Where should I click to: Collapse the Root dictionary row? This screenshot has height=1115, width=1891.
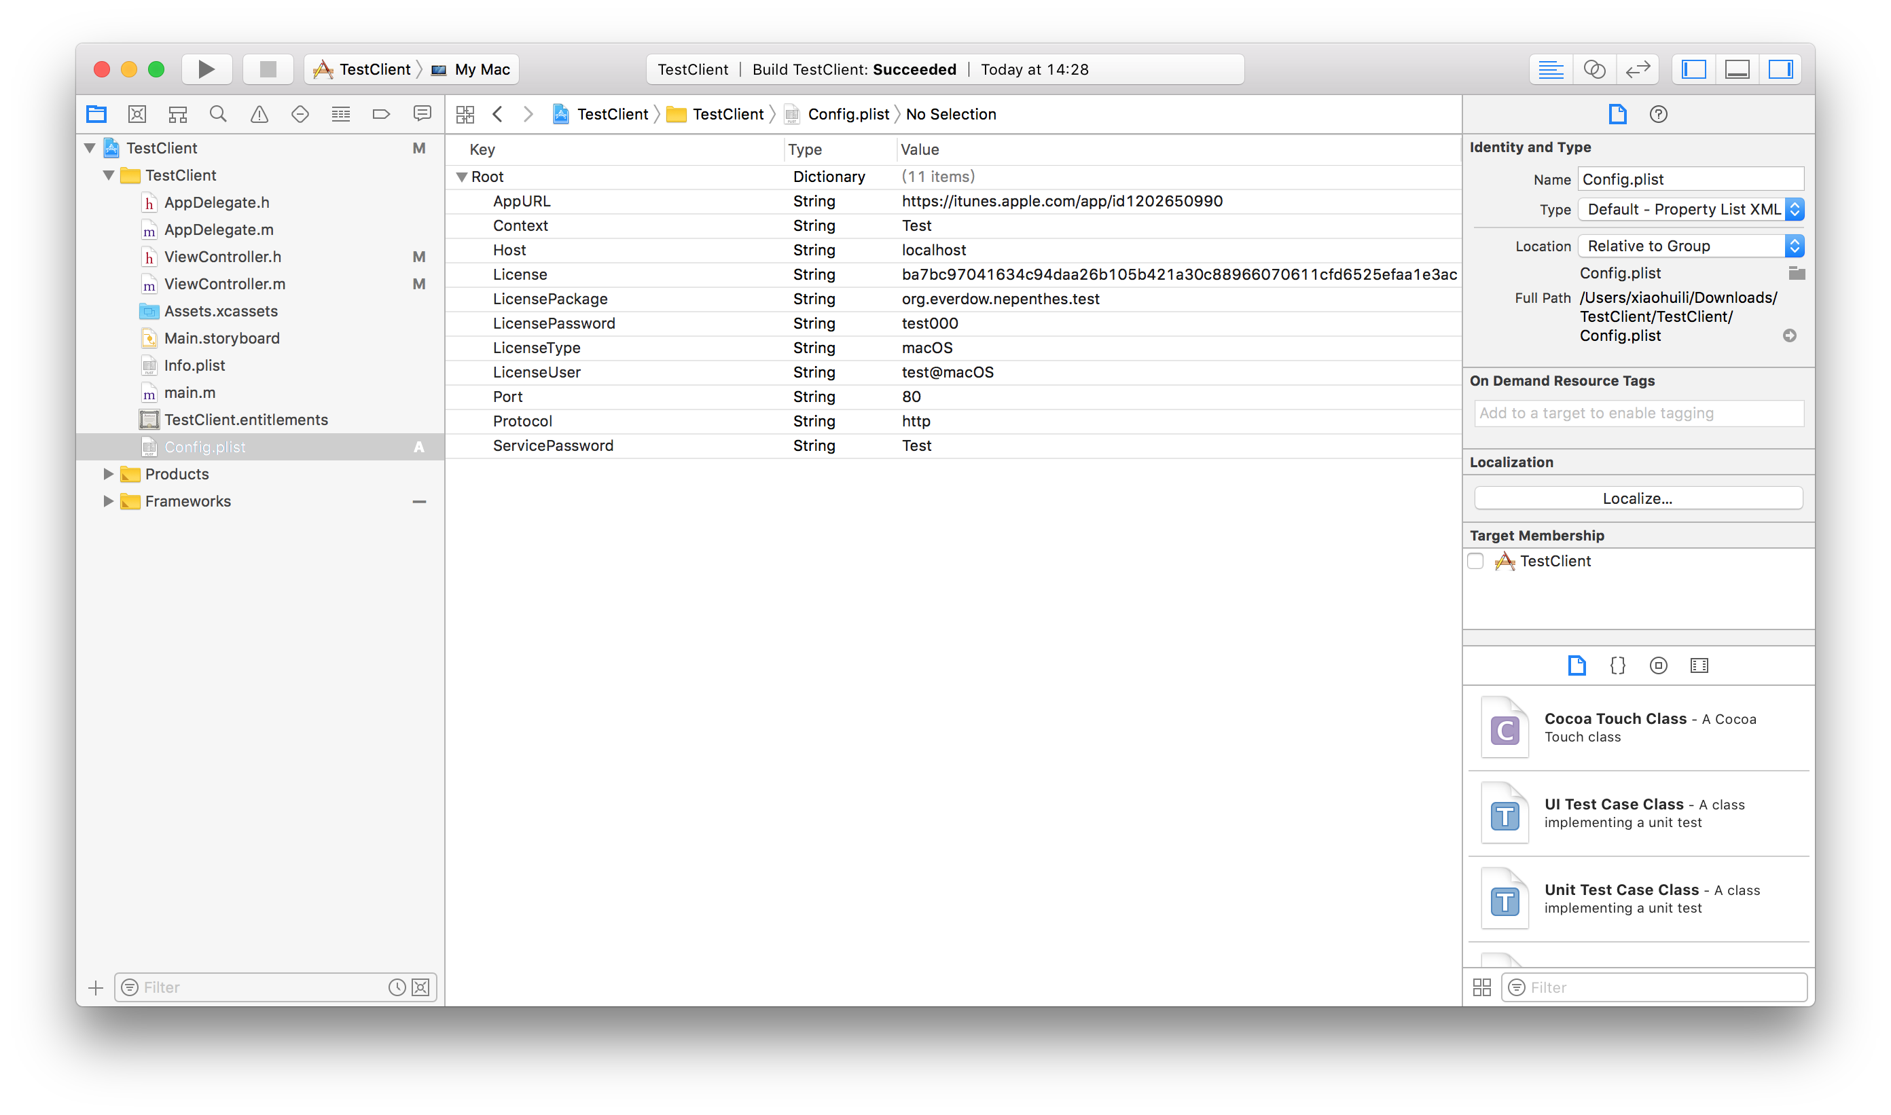point(463,177)
